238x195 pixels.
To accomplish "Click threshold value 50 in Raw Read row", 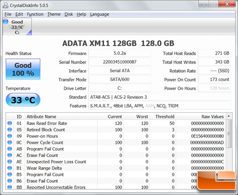I will tap(172, 123).
